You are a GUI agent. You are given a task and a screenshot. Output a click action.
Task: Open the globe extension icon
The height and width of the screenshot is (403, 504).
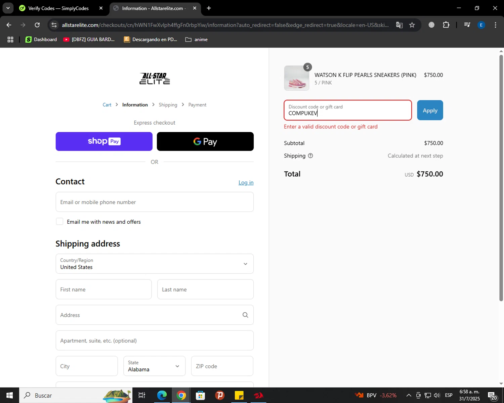click(x=431, y=25)
